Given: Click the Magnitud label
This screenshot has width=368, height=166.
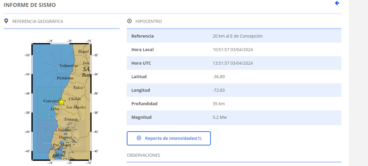Looking at the screenshot, I should pos(141,117).
